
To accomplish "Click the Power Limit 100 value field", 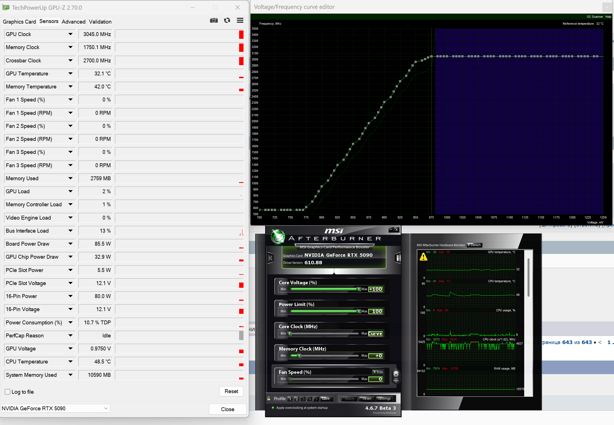I will pos(376,311).
